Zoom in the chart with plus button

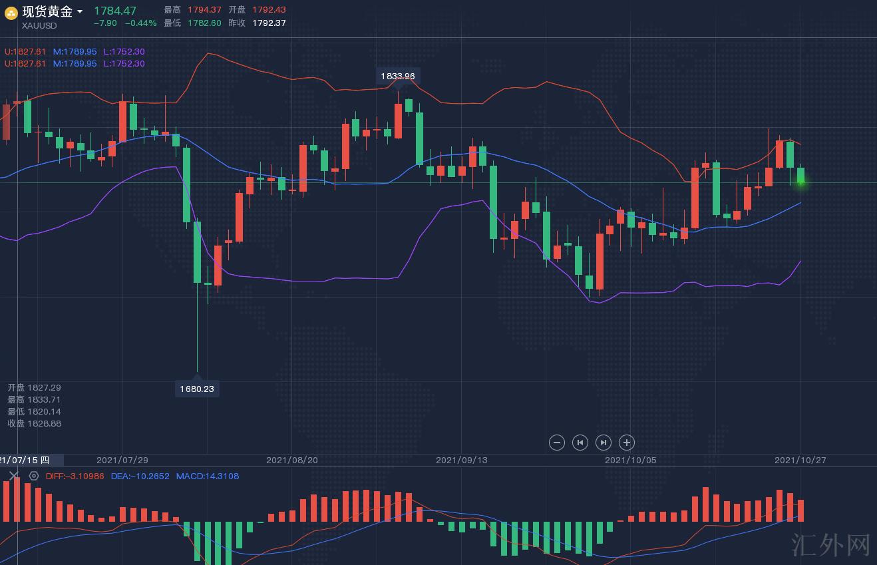[x=626, y=443]
